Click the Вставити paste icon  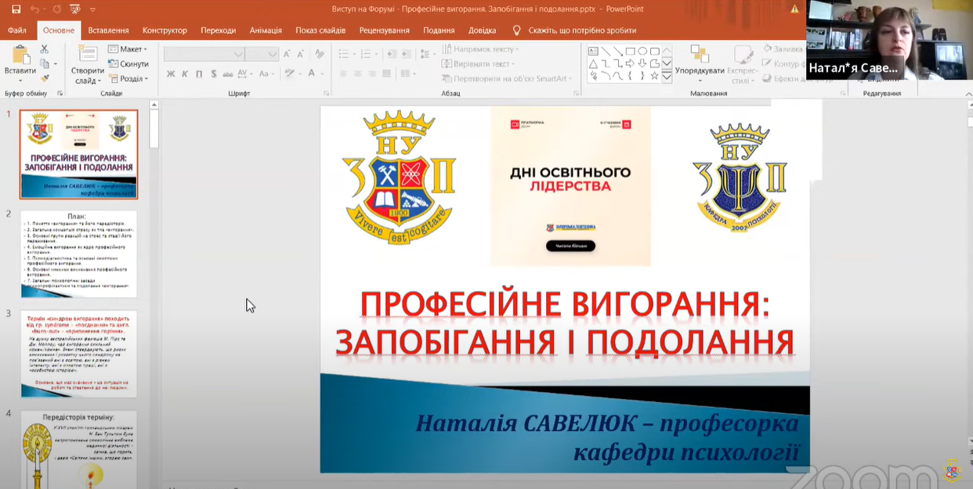click(x=20, y=56)
